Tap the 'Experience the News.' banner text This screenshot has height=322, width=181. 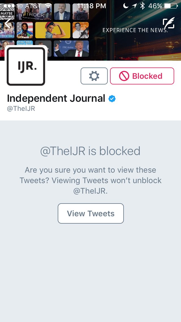point(135,30)
